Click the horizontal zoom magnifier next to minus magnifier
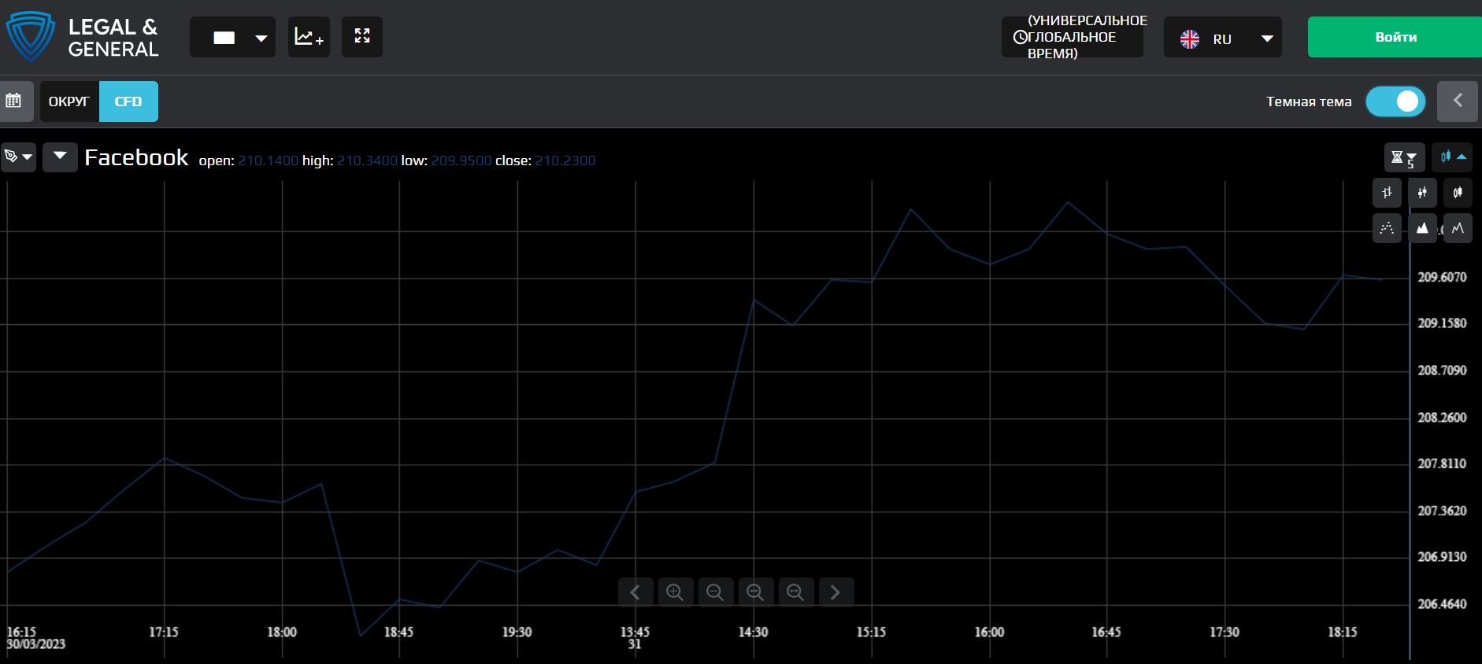Screen dimensions: 1482x664 tap(755, 592)
